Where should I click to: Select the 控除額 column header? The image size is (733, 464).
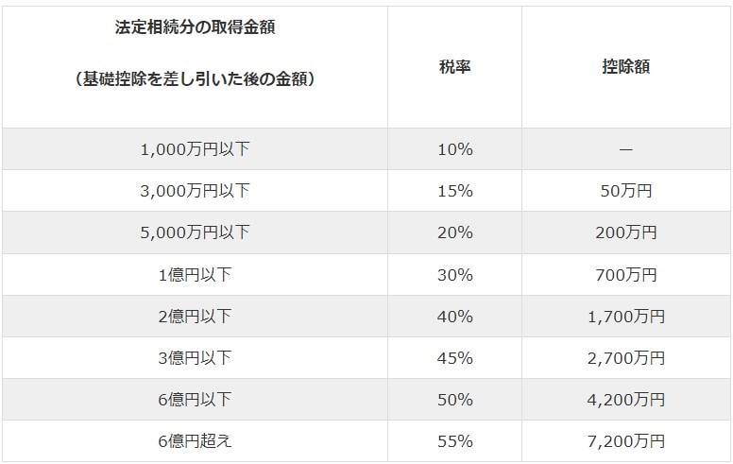coord(626,67)
